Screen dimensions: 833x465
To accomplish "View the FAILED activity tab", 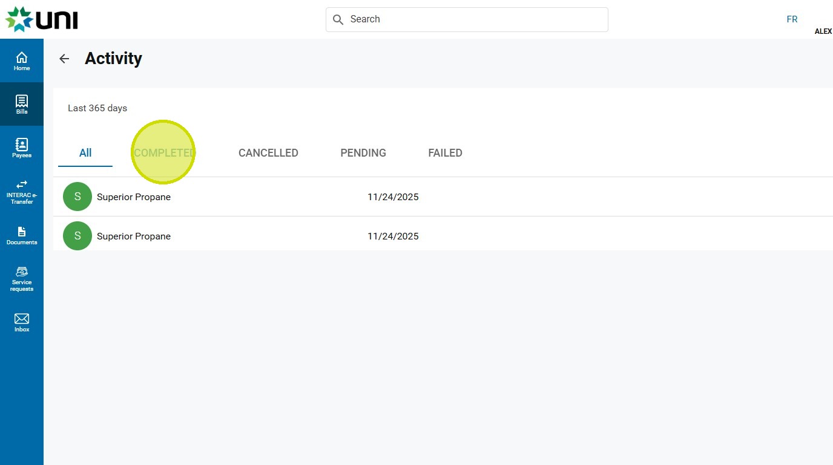I will pyautogui.click(x=445, y=153).
